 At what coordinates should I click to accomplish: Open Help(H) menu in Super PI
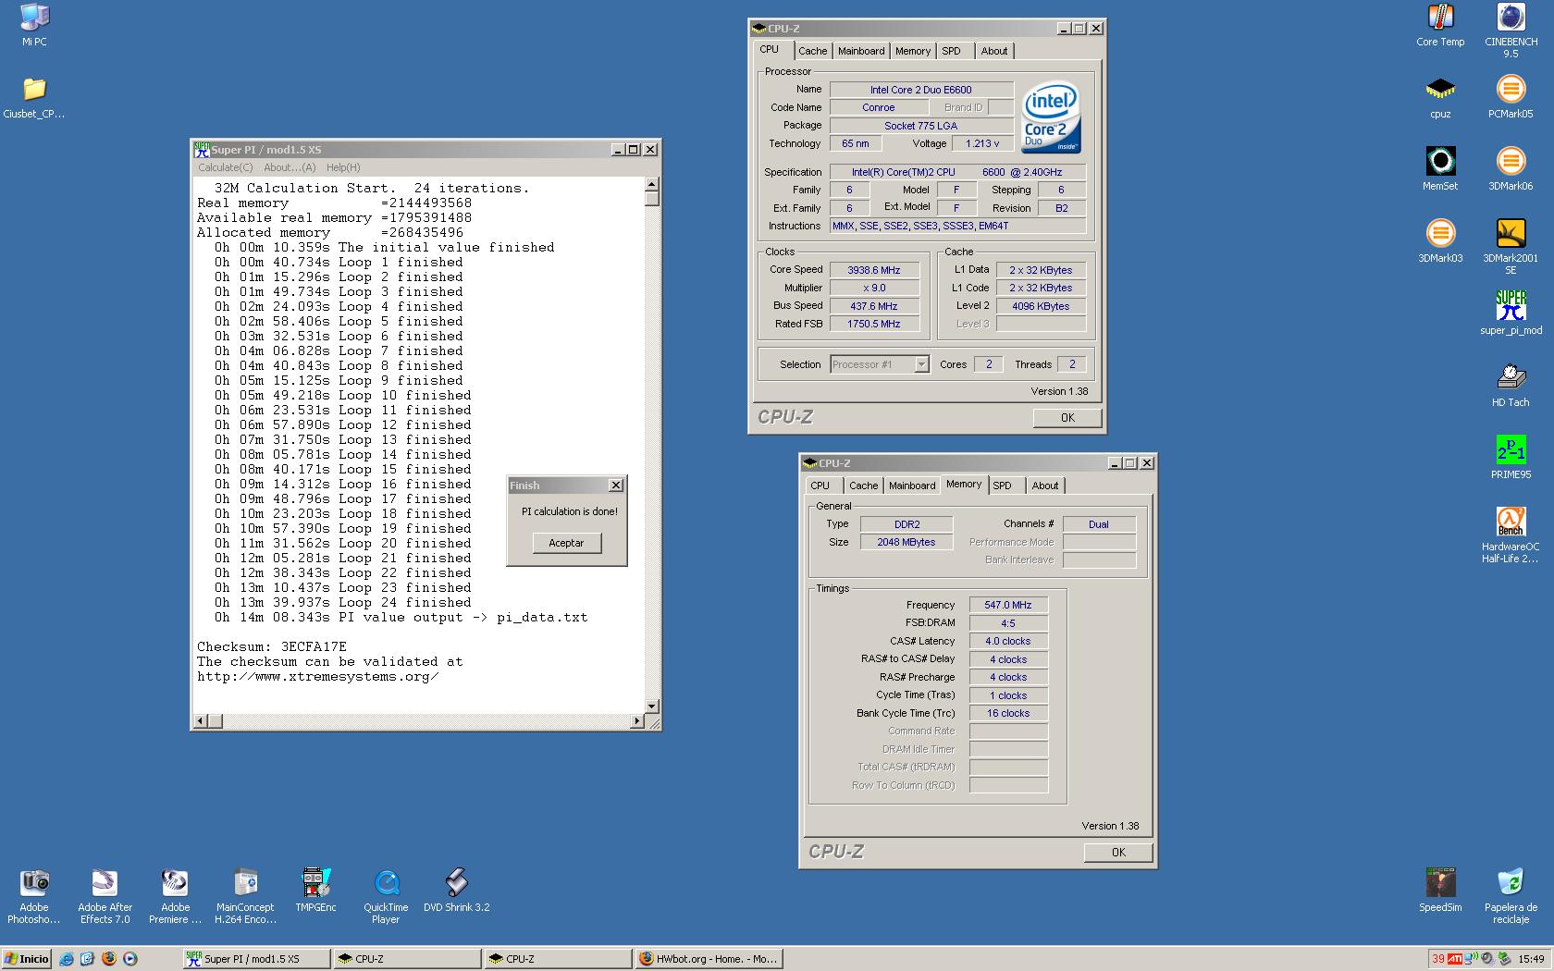tap(343, 167)
